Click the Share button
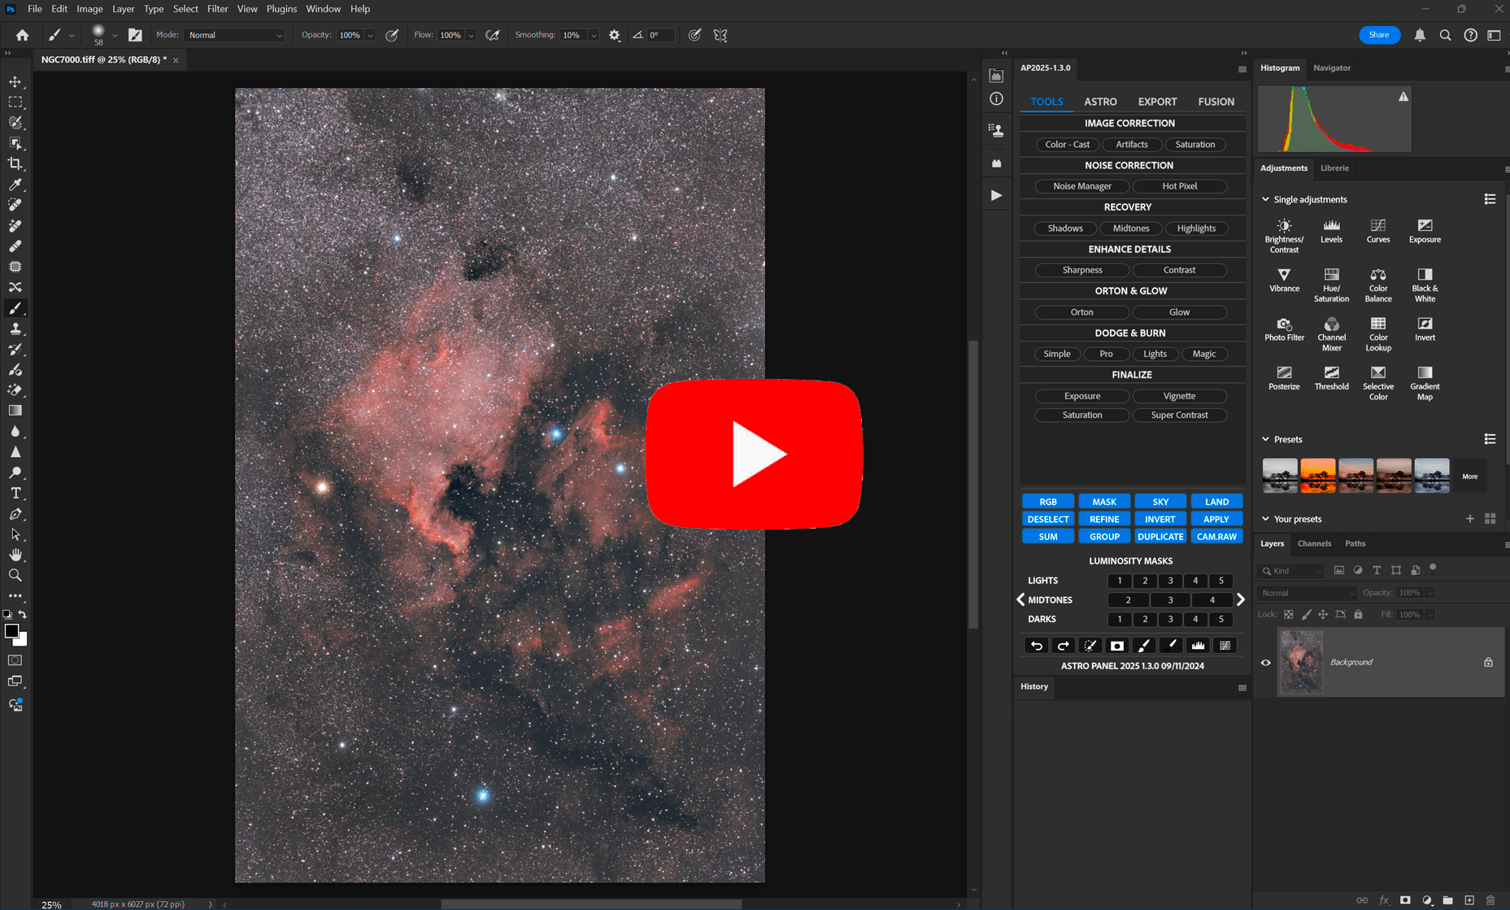The height and width of the screenshot is (910, 1510). click(x=1379, y=35)
